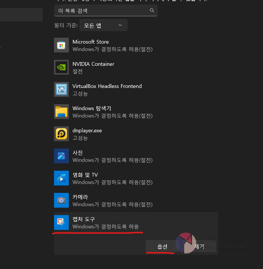Select VirtualBox Headless Frontend name text
Image resolution: width=263 pixels, height=269 pixels.
107,86
